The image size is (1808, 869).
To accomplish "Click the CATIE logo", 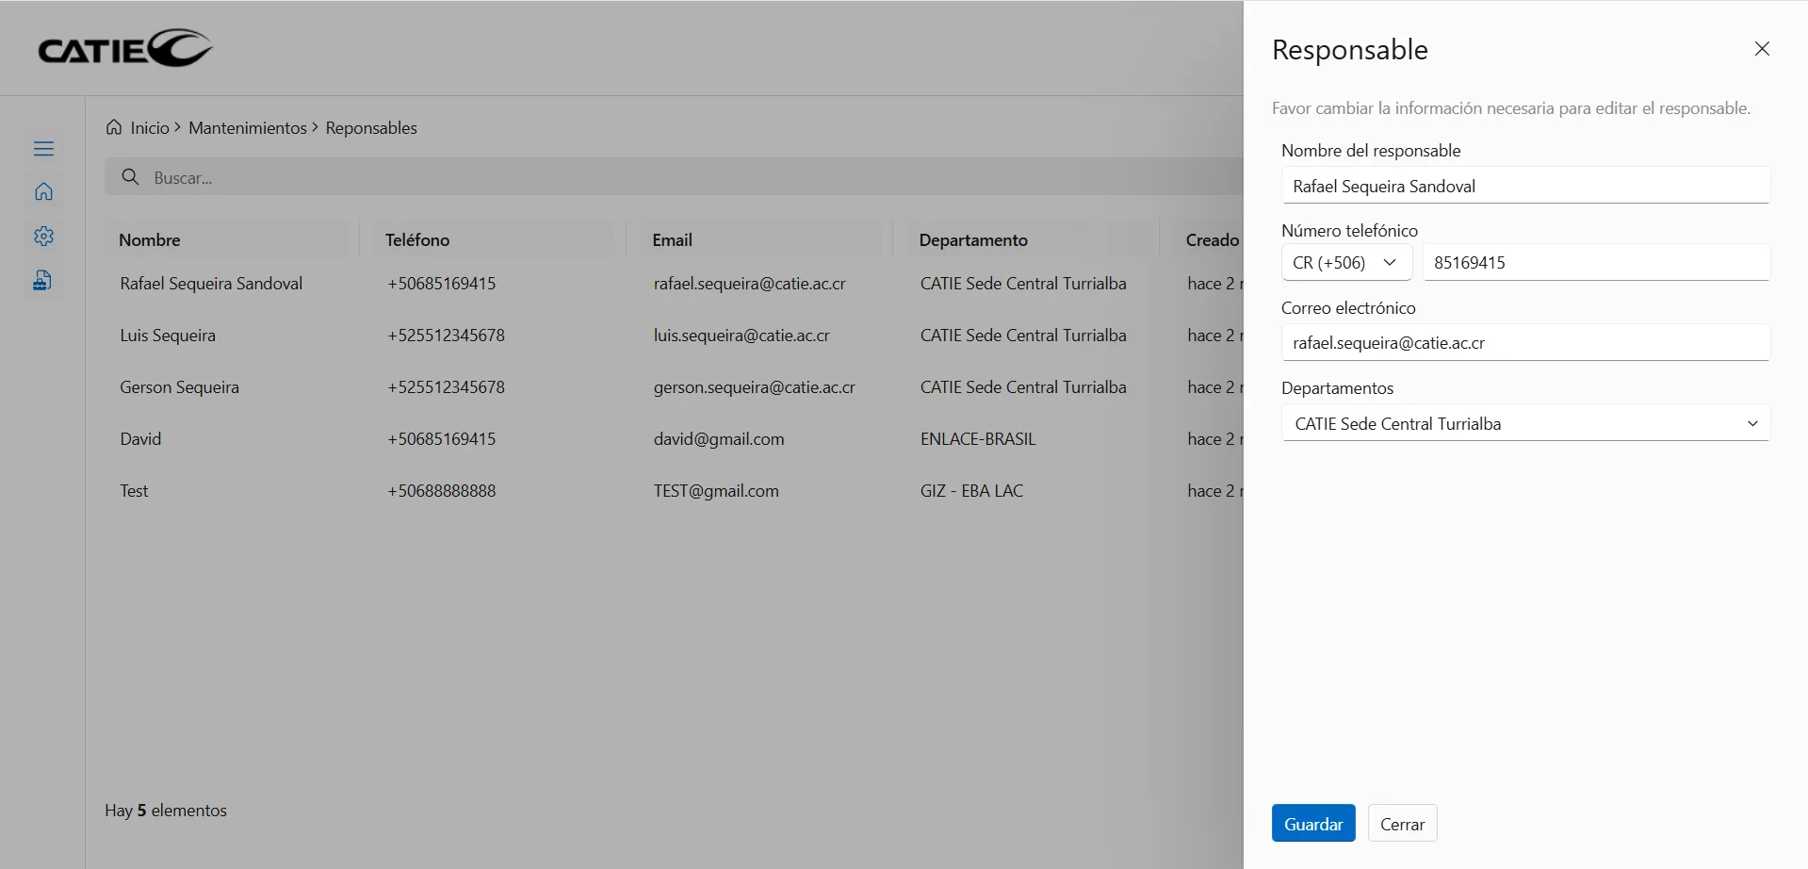I will 125,49.
